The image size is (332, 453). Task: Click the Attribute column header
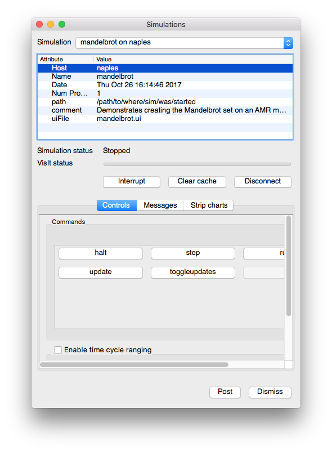pyautogui.click(x=66, y=59)
